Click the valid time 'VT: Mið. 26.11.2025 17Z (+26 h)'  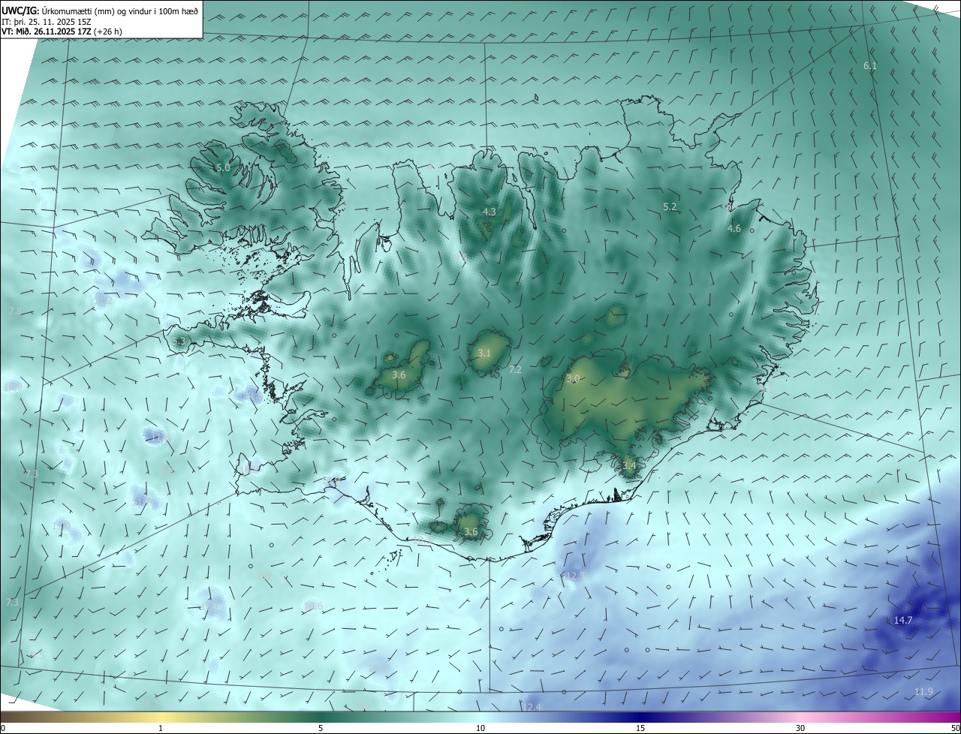coord(62,32)
